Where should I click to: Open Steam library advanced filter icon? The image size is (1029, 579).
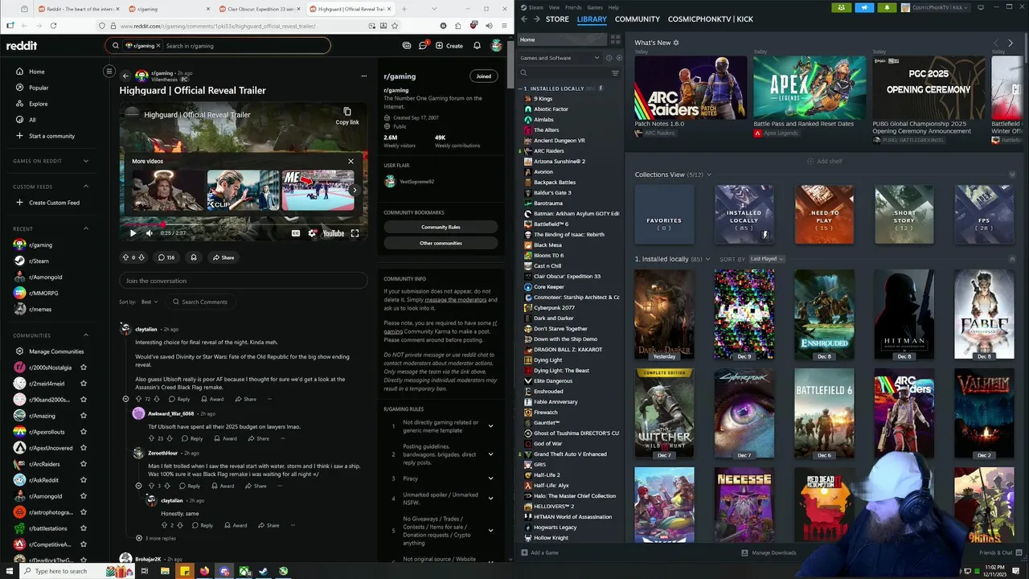[616, 73]
